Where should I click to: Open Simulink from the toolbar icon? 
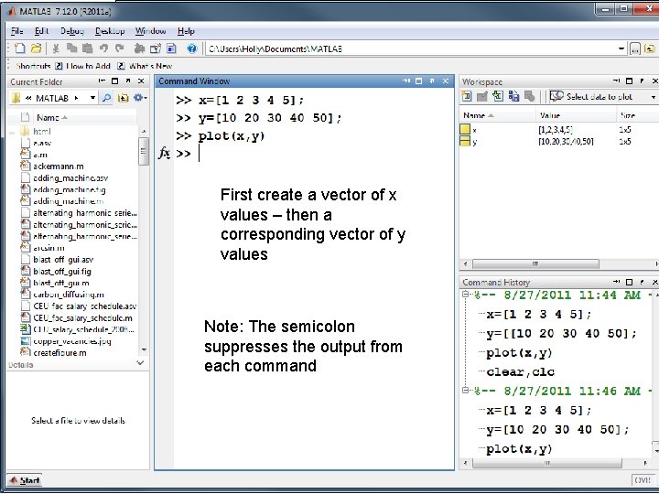(139, 48)
